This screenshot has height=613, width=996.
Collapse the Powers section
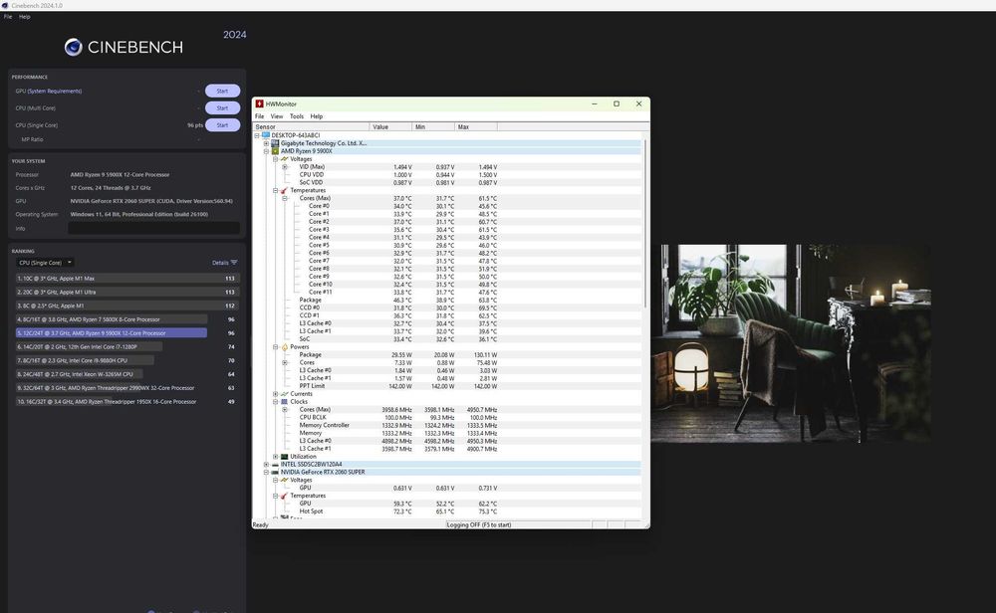tap(275, 347)
